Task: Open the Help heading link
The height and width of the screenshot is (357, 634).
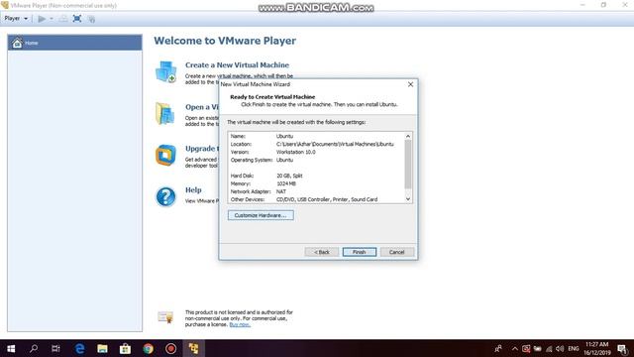Action: point(193,189)
